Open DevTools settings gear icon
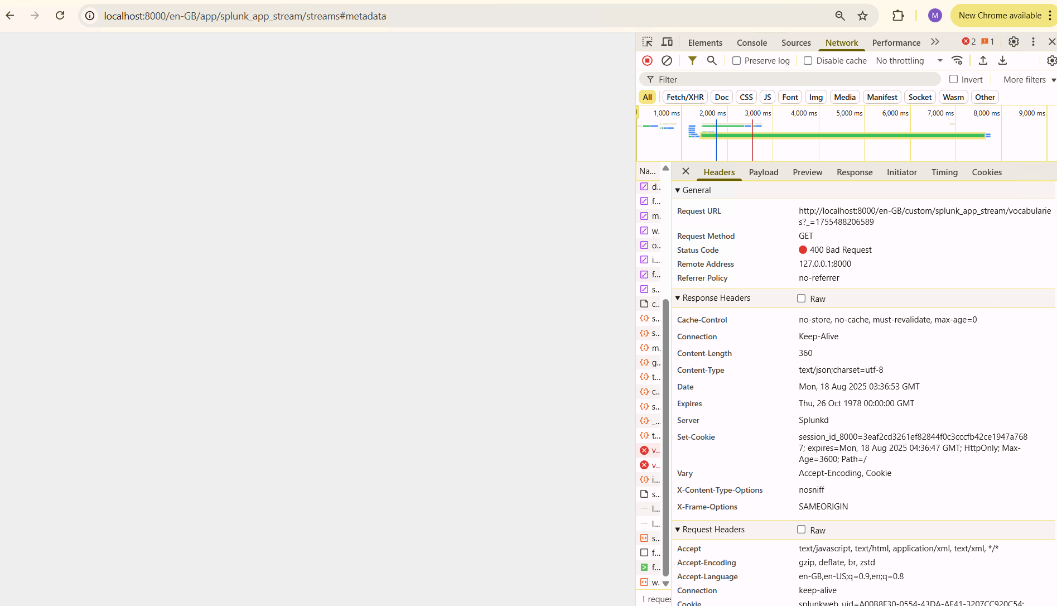Image resolution: width=1057 pixels, height=606 pixels. (1013, 42)
